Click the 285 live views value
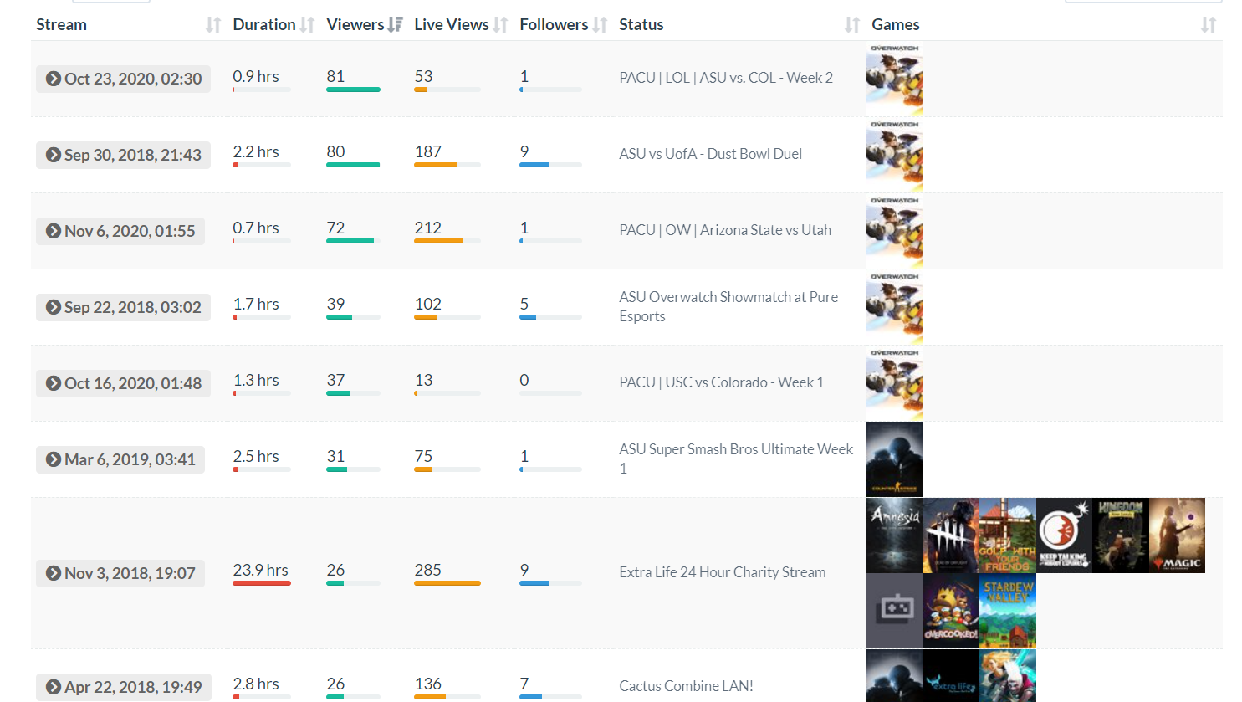The width and height of the screenshot is (1242, 702). [428, 570]
